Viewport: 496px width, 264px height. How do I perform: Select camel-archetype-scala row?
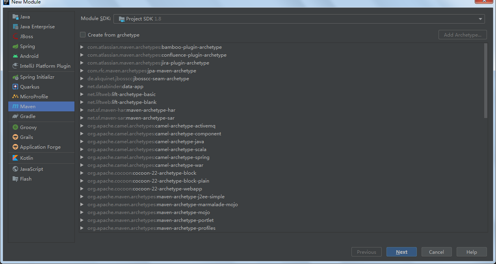[281, 150]
